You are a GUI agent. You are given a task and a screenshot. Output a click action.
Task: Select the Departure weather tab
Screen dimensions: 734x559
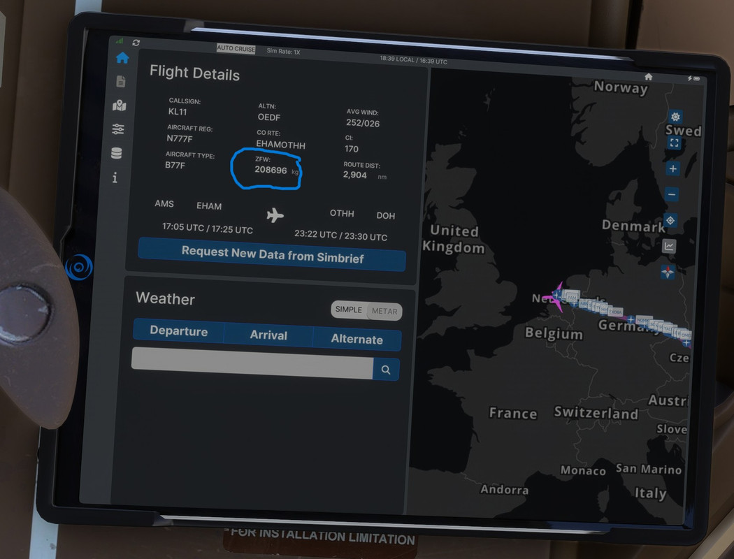coord(179,331)
